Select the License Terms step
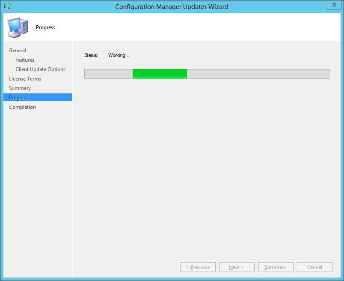This screenshot has height=281, width=344. (x=24, y=78)
